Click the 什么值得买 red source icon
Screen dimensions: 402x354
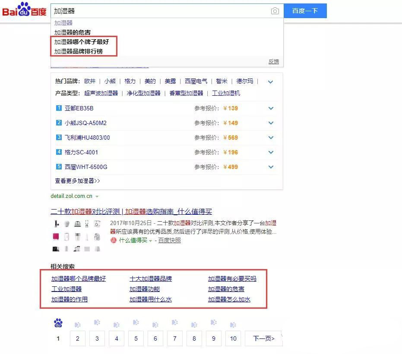click(114, 241)
